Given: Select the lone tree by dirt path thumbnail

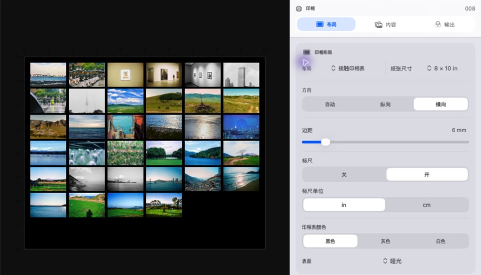Looking at the screenshot, I should (242, 153).
